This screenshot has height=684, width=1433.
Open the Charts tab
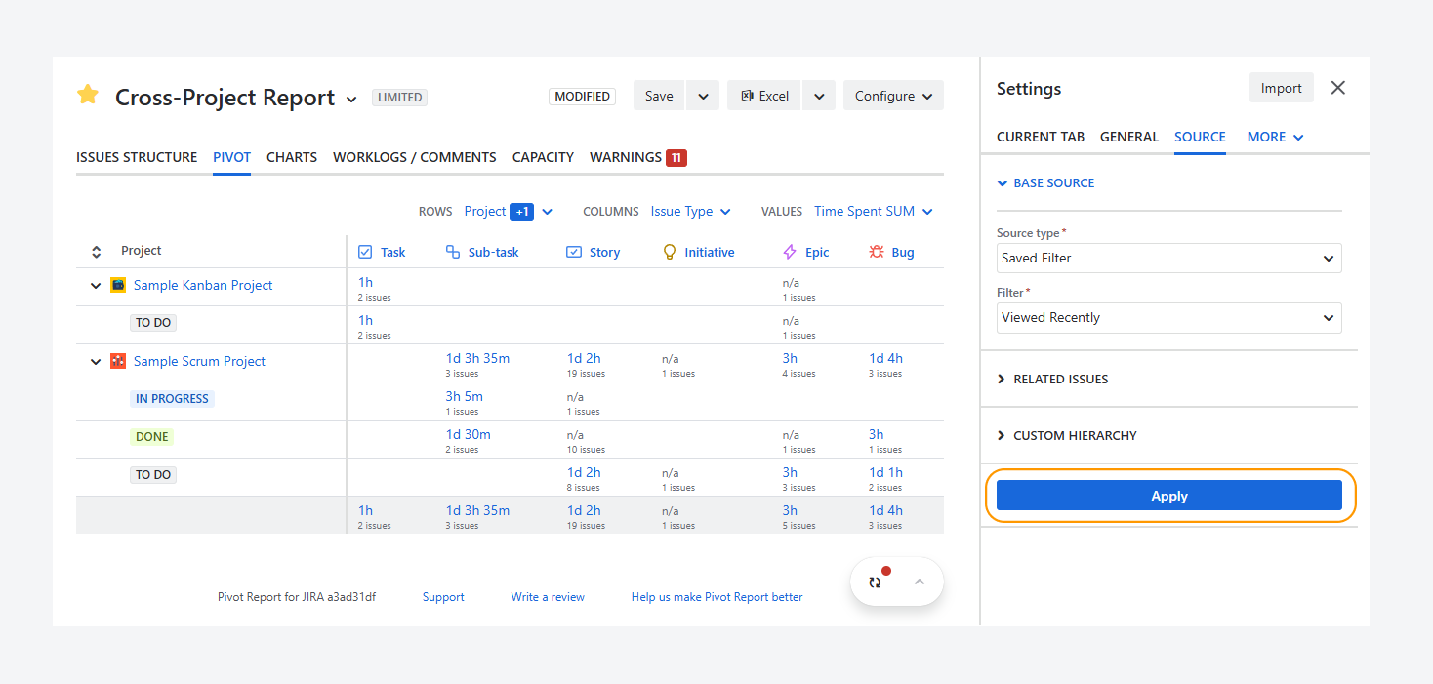292,157
